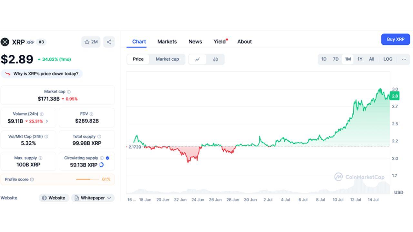Image resolution: width=413 pixels, height=232 pixels.
Task: Click the $289.82B FDV value
Action: point(87,121)
